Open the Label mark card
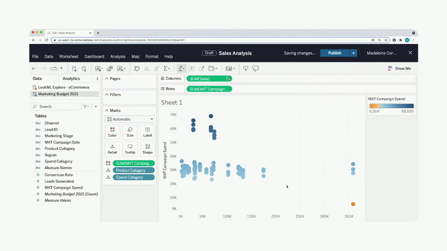447x251 pixels. [x=148, y=132]
